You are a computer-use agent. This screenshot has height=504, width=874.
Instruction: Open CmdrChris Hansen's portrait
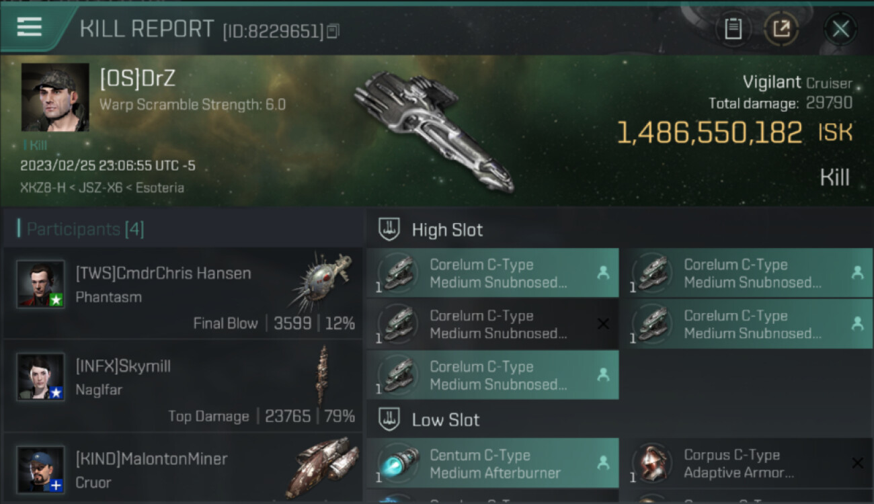point(40,284)
